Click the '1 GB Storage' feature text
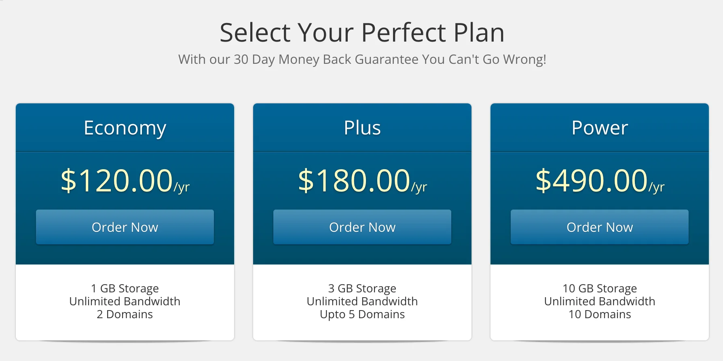 pos(125,288)
